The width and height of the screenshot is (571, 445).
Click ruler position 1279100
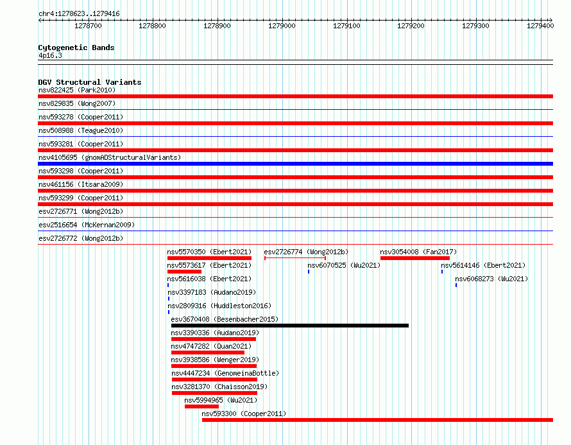point(346,26)
